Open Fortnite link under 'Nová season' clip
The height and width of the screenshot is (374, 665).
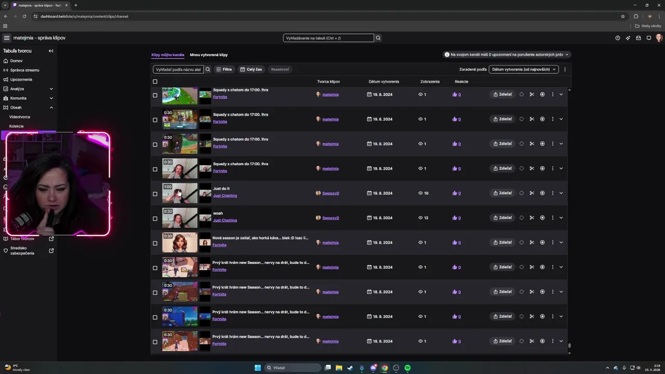(x=220, y=245)
